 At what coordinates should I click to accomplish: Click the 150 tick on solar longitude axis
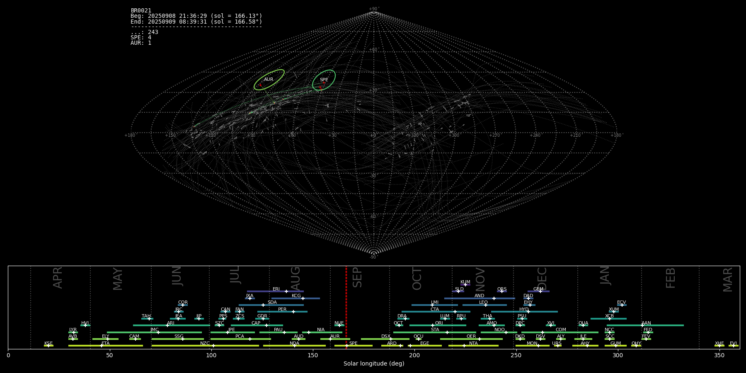pos(313,355)
